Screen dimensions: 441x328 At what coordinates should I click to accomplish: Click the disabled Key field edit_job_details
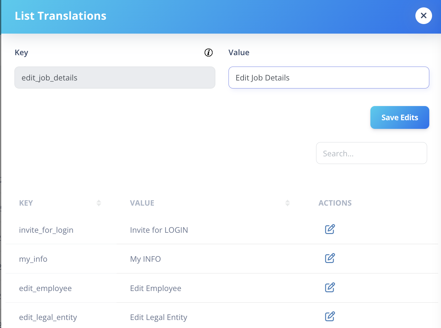point(115,78)
